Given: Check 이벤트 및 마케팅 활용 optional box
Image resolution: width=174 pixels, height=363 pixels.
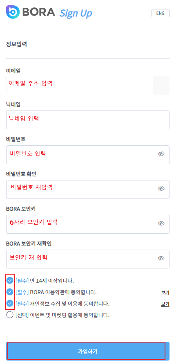Looking at the screenshot, I should (10, 315).
